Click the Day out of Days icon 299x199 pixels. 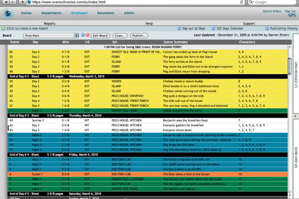(x=179, y=28)
